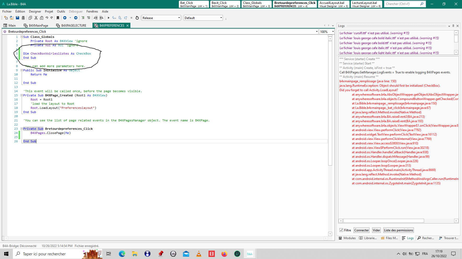This screenshot has height=259, width=462.
Task: Open the Bretourdepreferences_Click sub selector dropdown
Action: pyautogui.click(x=316, y=32)
